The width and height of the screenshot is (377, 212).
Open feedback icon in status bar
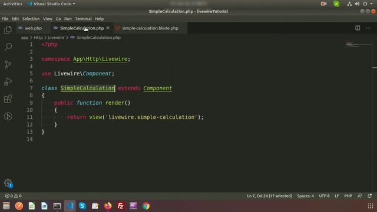(x=360, y=196)
